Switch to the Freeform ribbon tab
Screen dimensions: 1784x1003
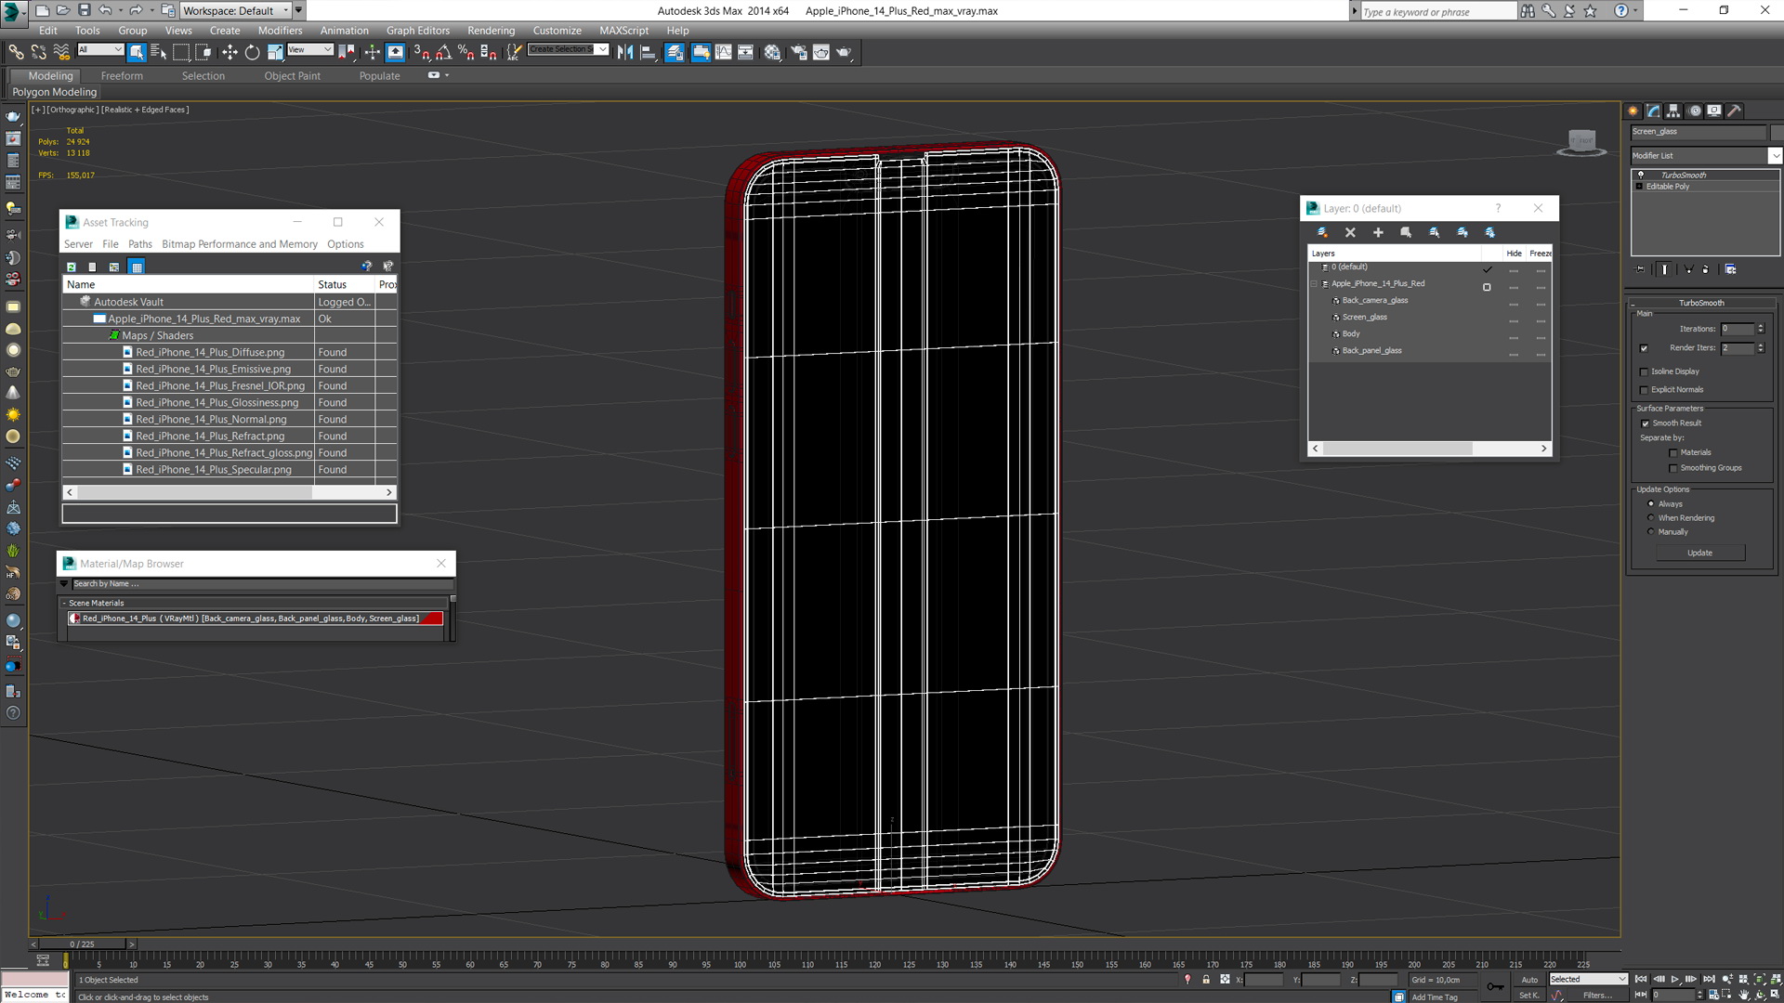pos(122,76)
